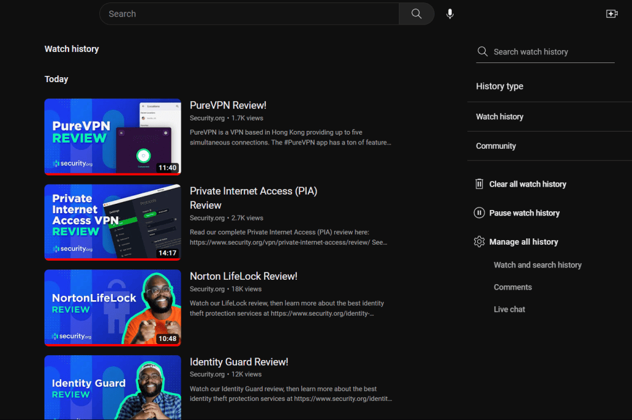Open the Norton LifeLock Review thumbnail
This screenshot has width=632, height=420.
tap(112, 308)
